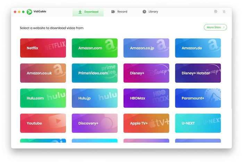
Task: Select the Discovery+ card
Action: 95,123
